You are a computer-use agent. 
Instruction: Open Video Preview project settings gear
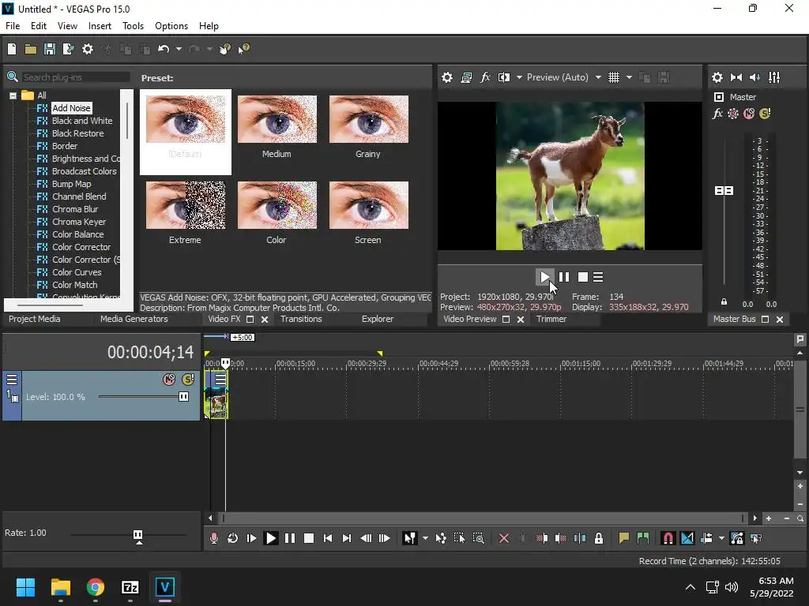coord(447,77)
